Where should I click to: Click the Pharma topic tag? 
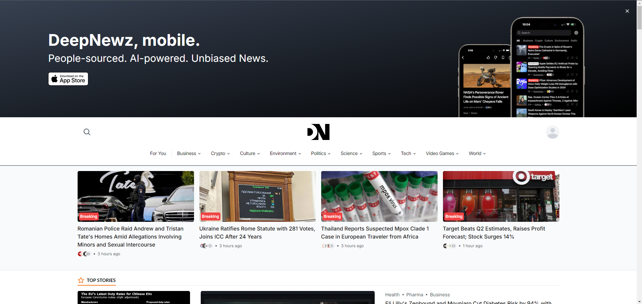point(415,295)
